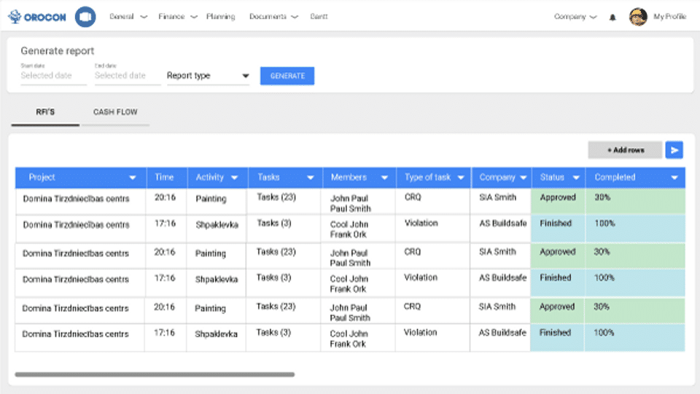Expand the Finance menu

click(x=177, y=17)
